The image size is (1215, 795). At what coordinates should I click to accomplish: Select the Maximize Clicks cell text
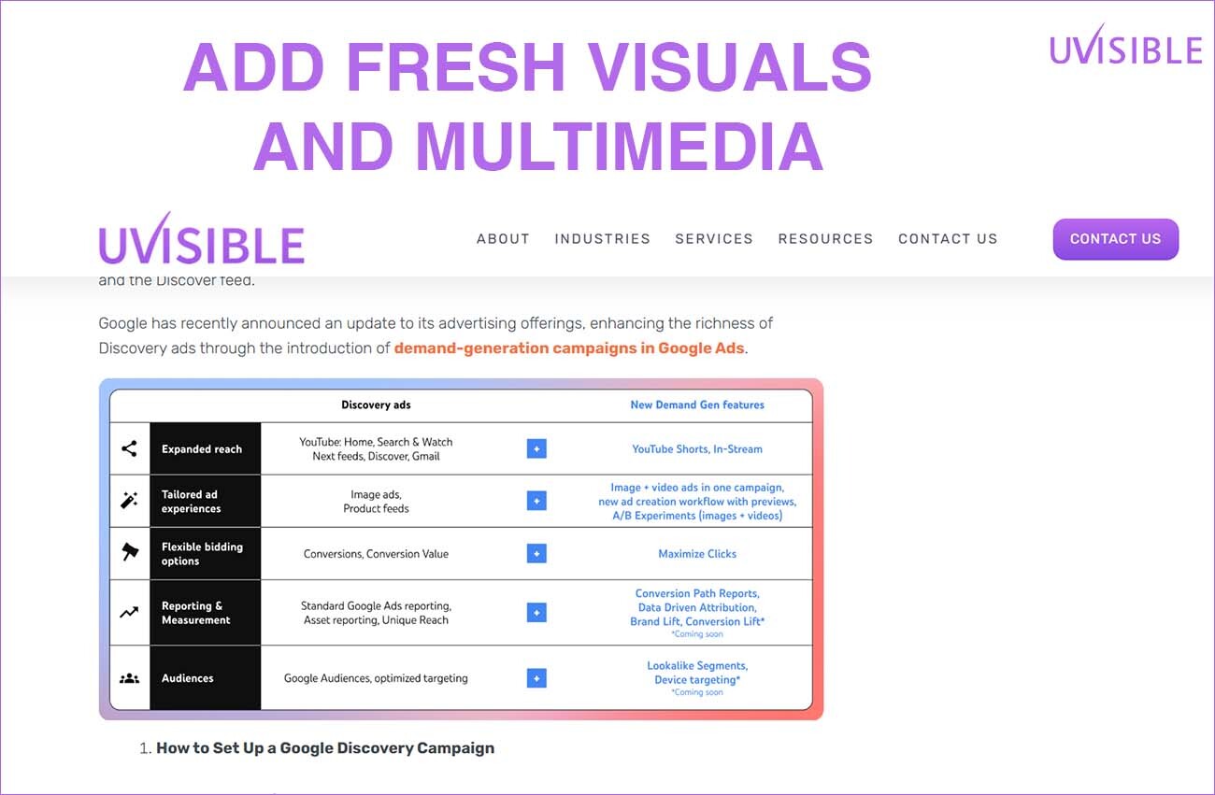coord(697,554)
